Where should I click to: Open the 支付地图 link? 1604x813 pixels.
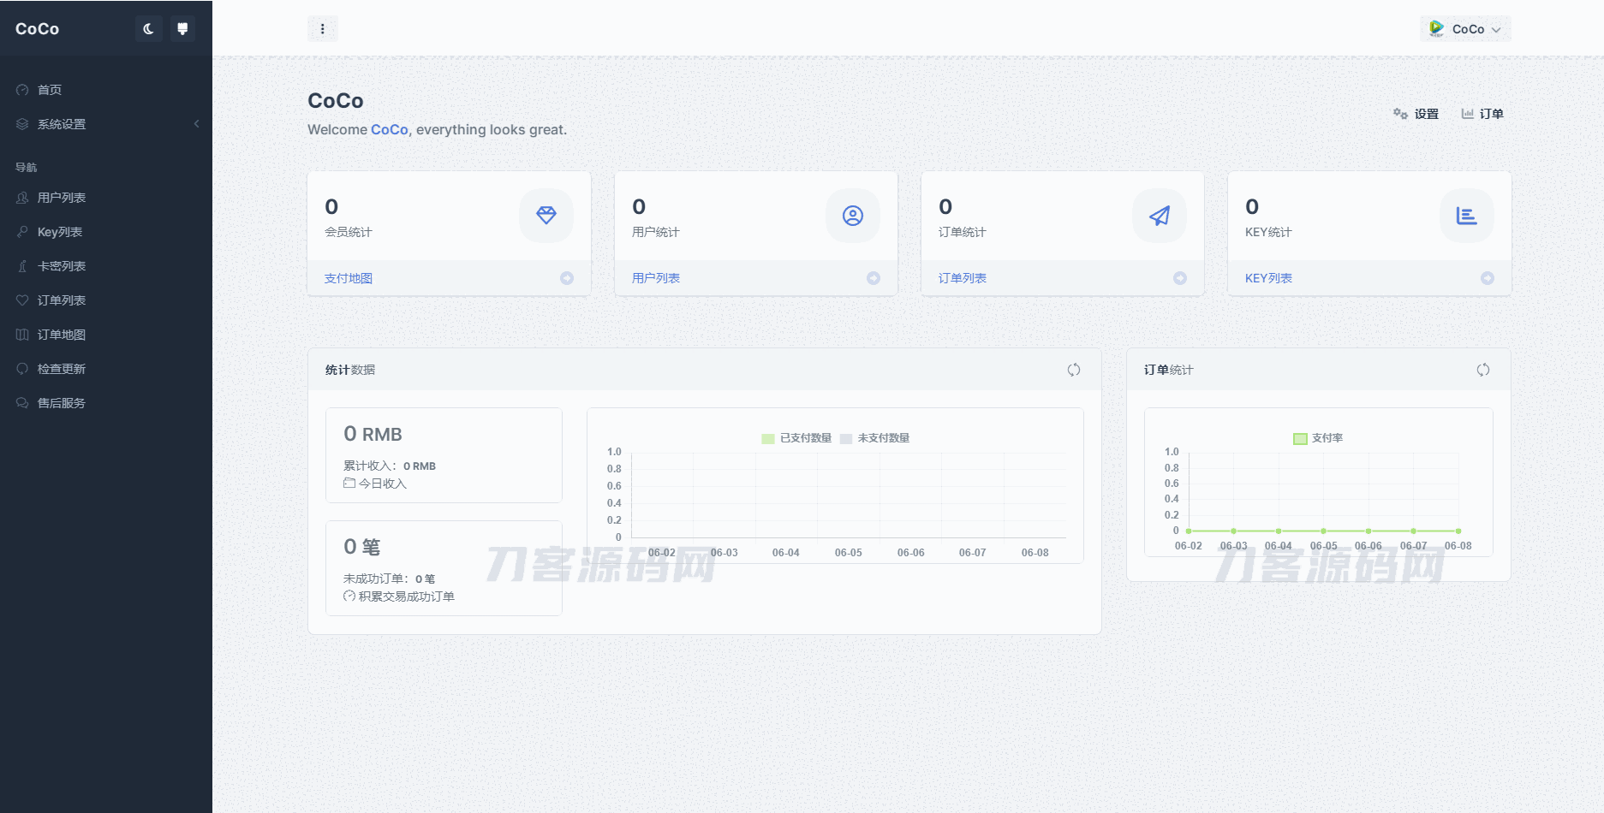pos(349,278)
